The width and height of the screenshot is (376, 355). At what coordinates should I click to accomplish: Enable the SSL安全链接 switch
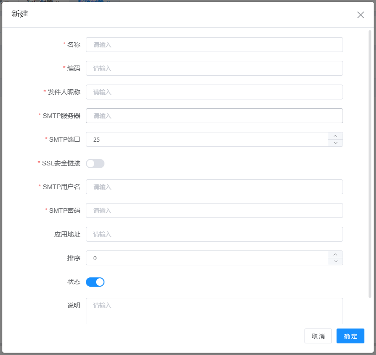[x=95, y=164]
